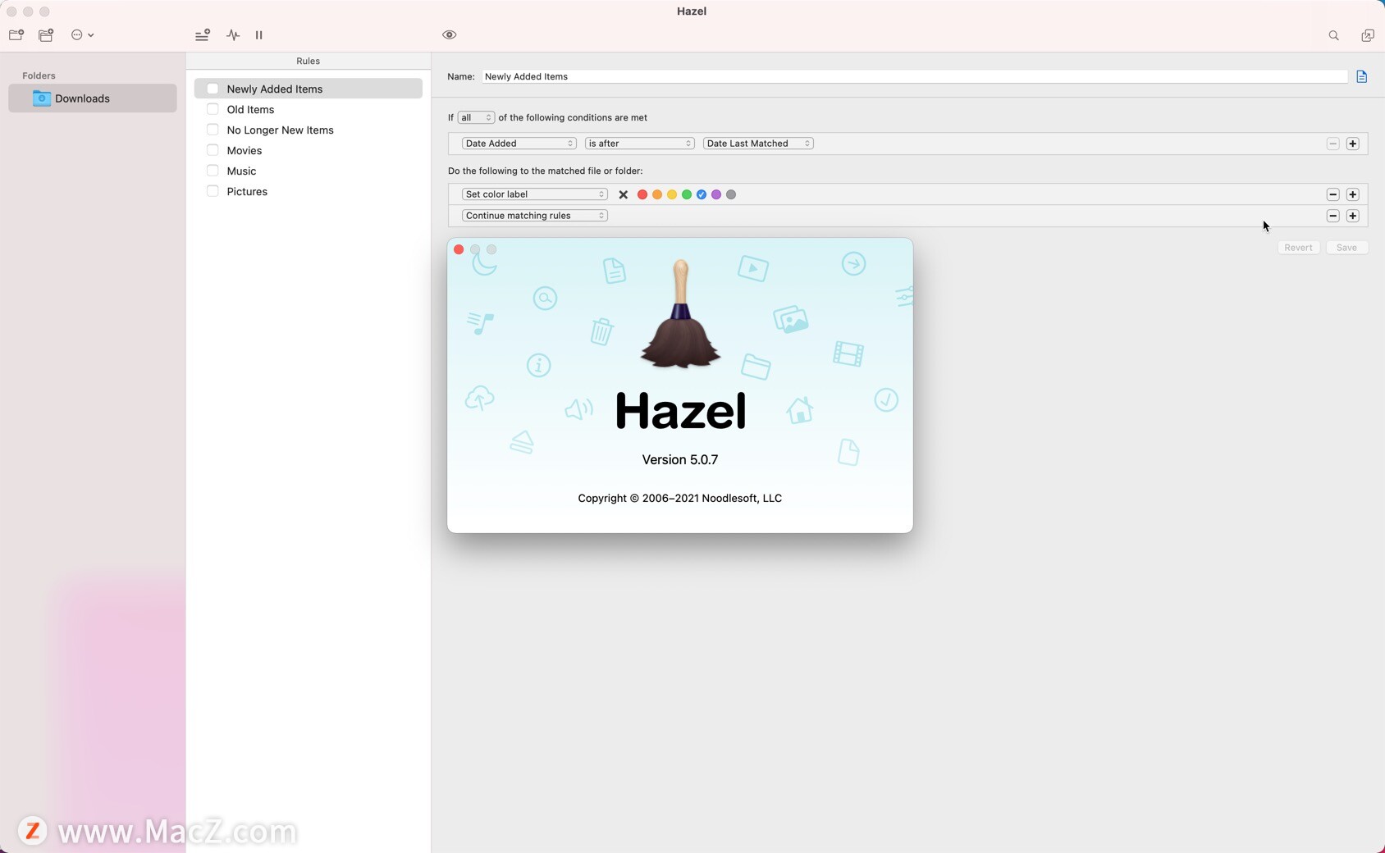
Task: Select the Pictures rule row
Action: coord(309,191)
